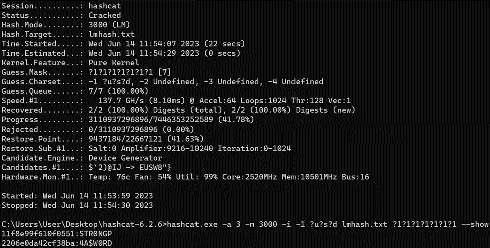Screen dimensions: 490x248
Task: Click the Guess.Queue value 7/7
Action: 95,91
